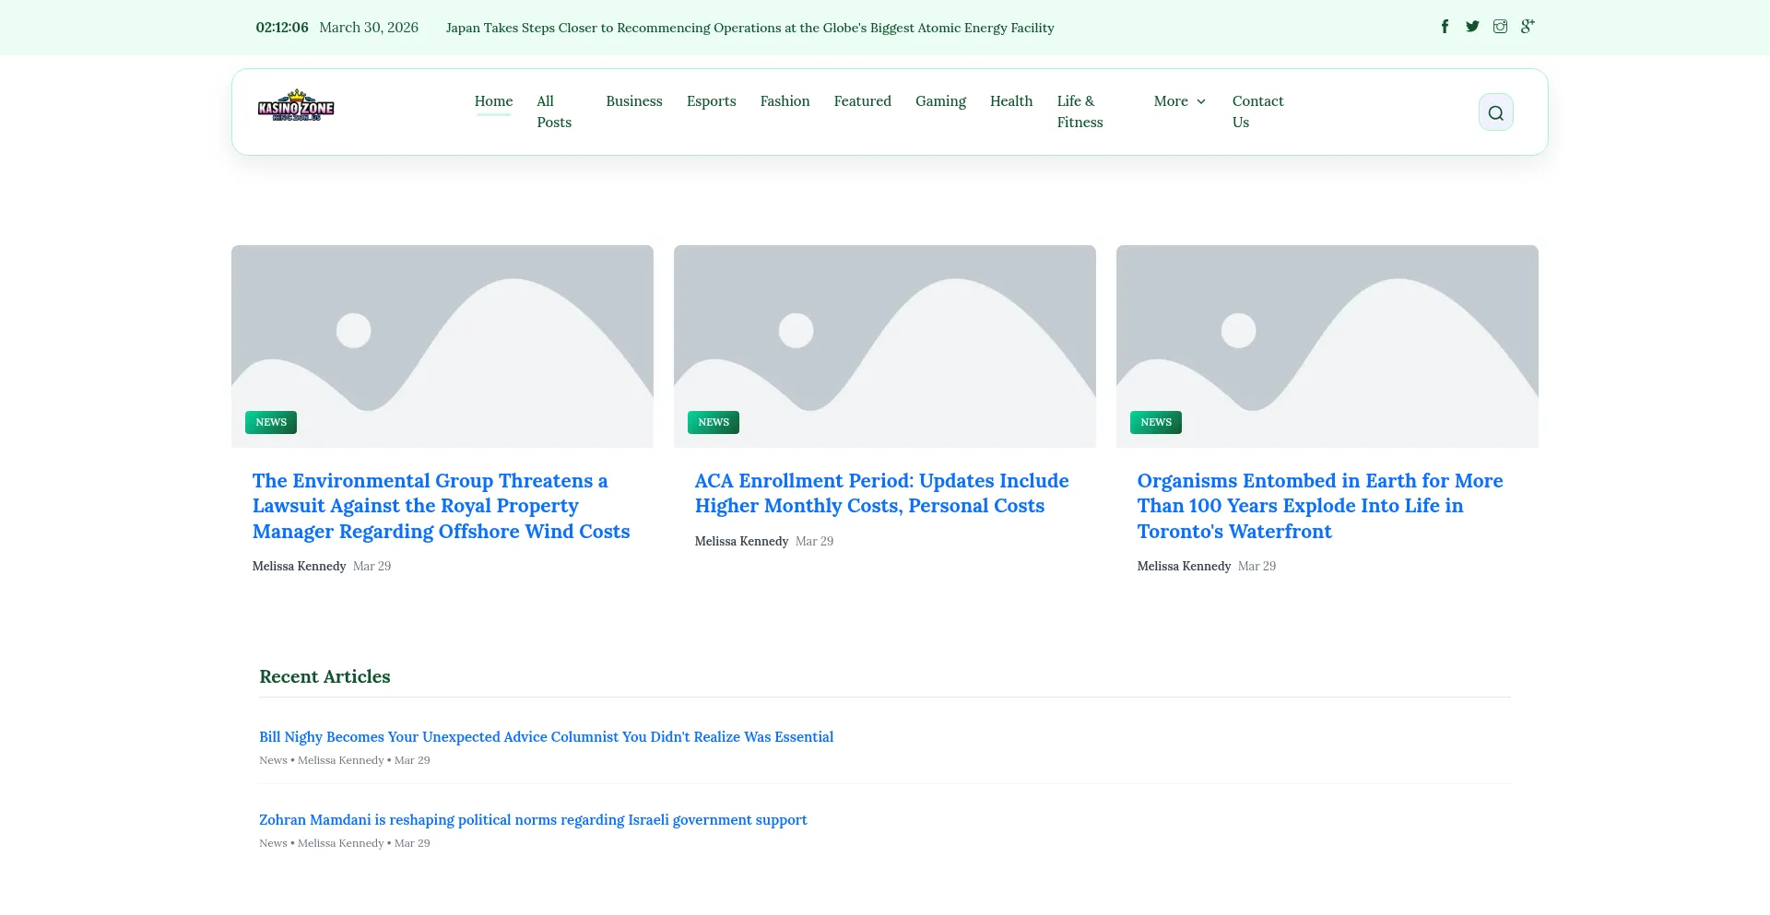Open the Instagram social icon

tap(1500, 27)
